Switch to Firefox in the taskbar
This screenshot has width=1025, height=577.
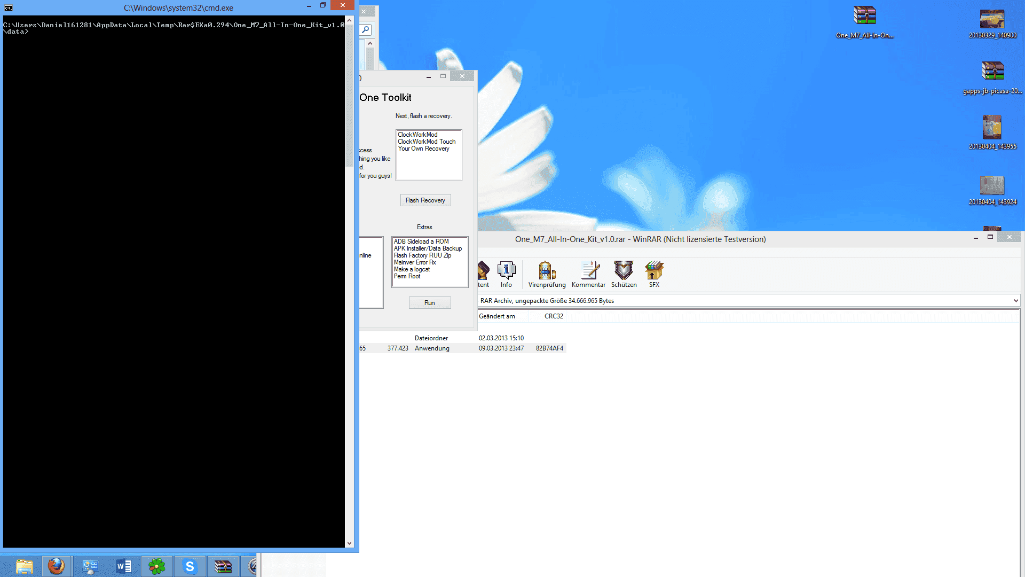[56, 566]
